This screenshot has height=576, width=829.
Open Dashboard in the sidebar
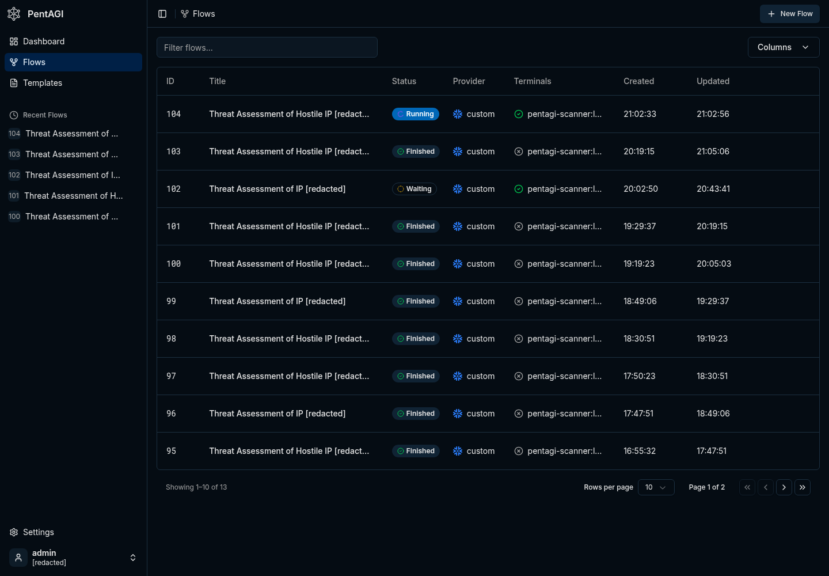[x=73, y=41]
